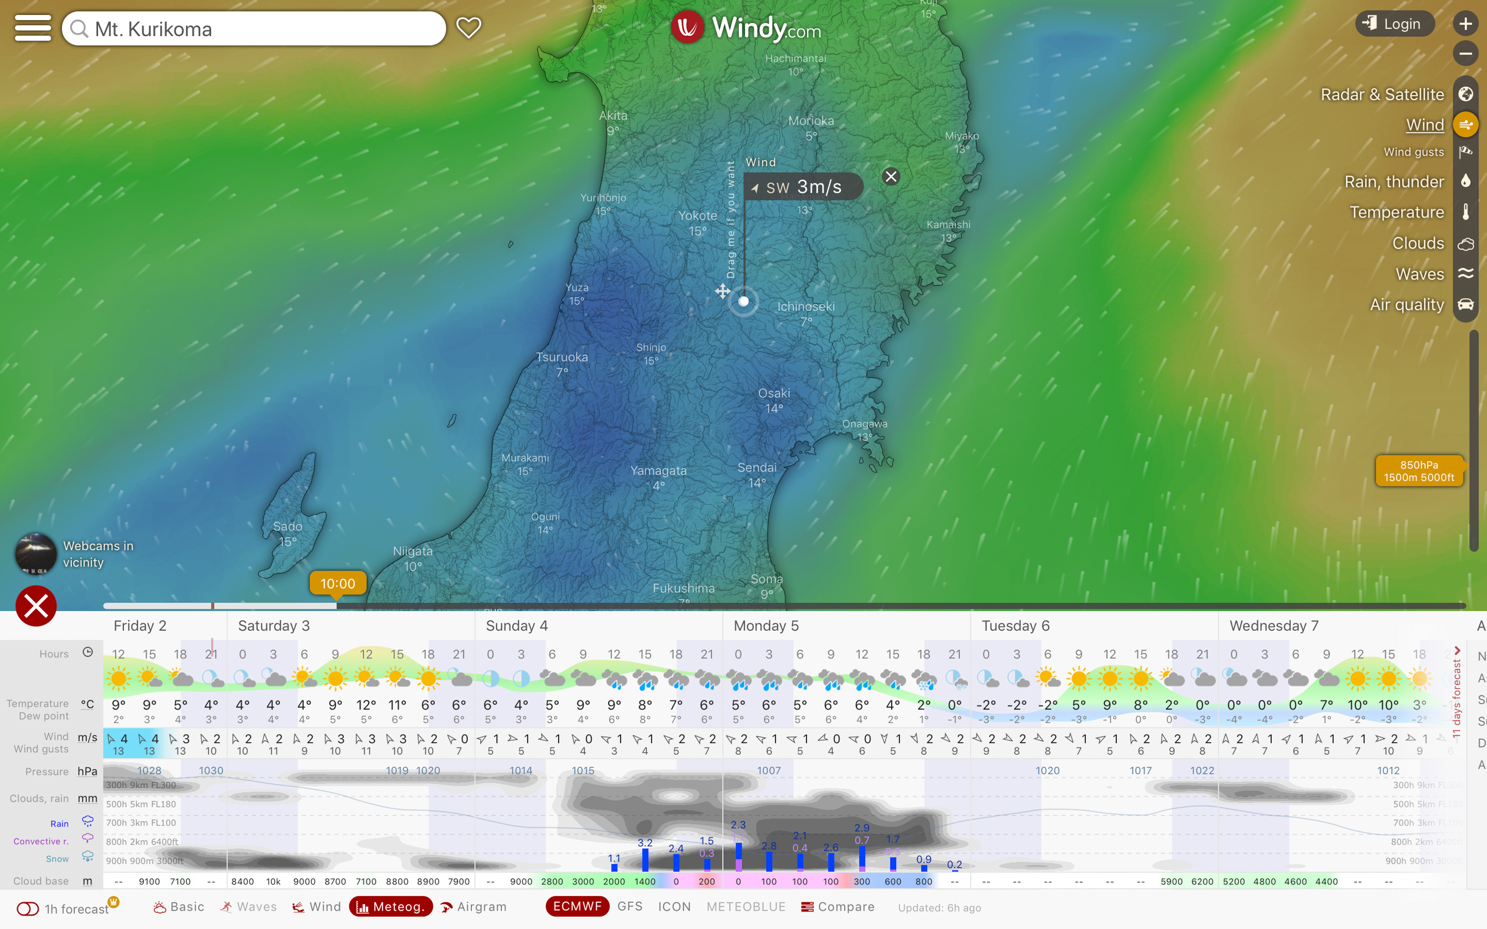Viewport: 1487px width, 929px height.
Task: Toggle the 1h forecast switch
Action: click(x=28, y=909)
